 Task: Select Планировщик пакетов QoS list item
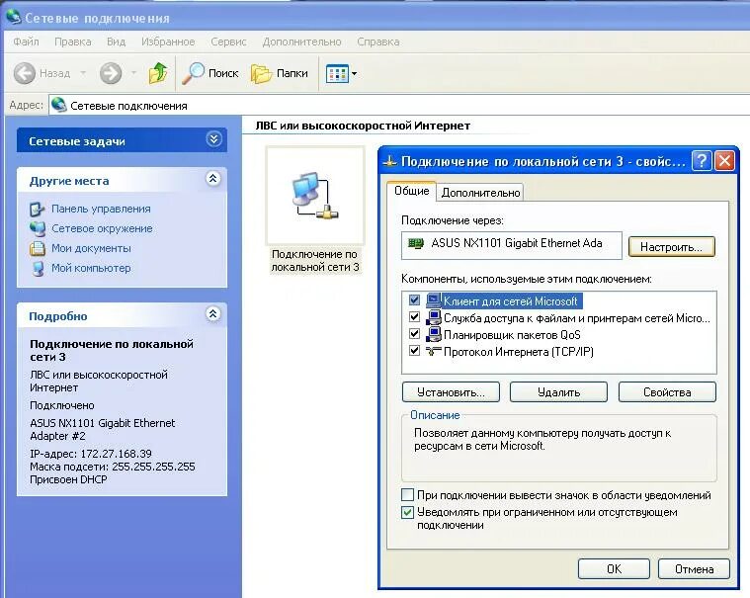[512, 335]
